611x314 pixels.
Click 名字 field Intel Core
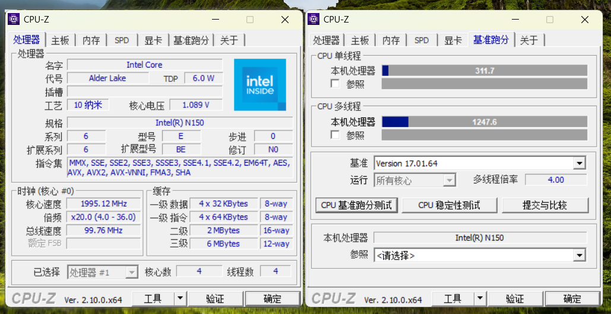pos(144,65)
